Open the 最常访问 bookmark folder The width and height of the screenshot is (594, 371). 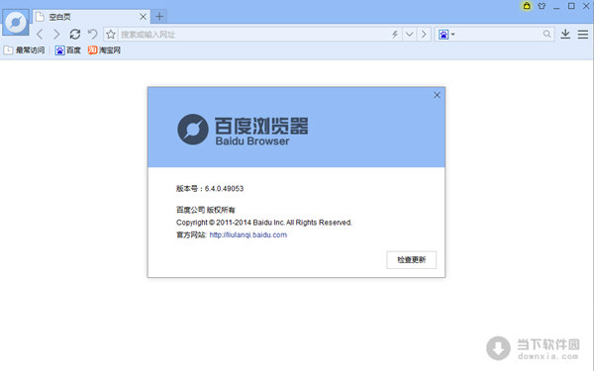[x=24, y=50]
